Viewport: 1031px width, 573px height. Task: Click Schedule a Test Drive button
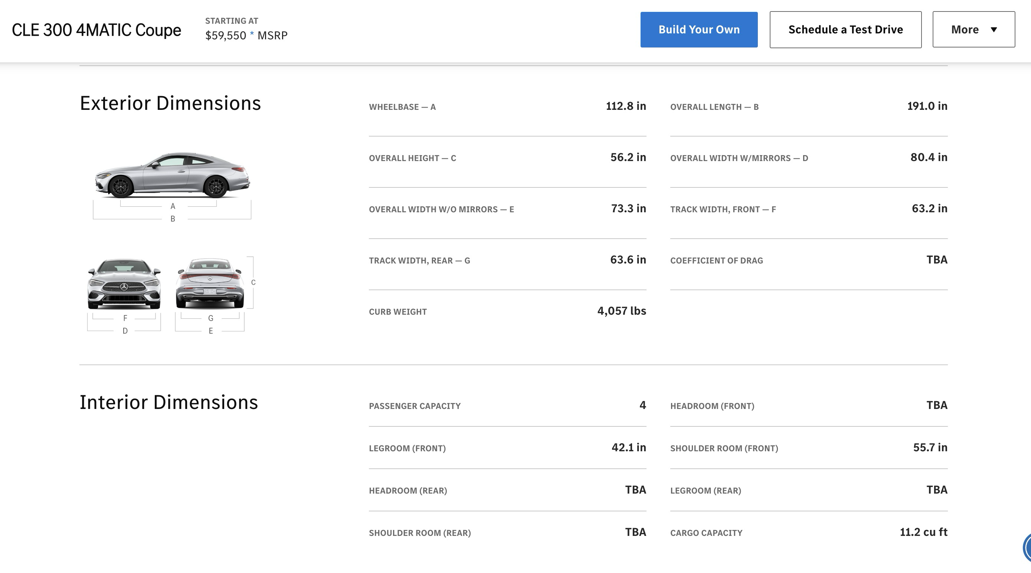pos(845,30)
